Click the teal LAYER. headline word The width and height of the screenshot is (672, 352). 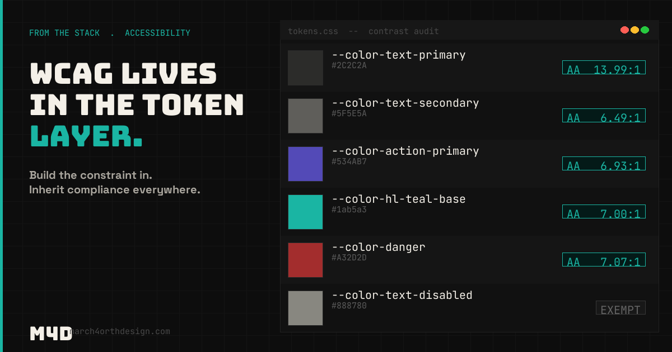(86, 136)
